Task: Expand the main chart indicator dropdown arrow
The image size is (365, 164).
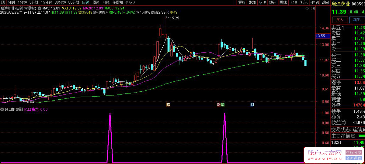Action: pyautogui.click(x=40, y=8)
